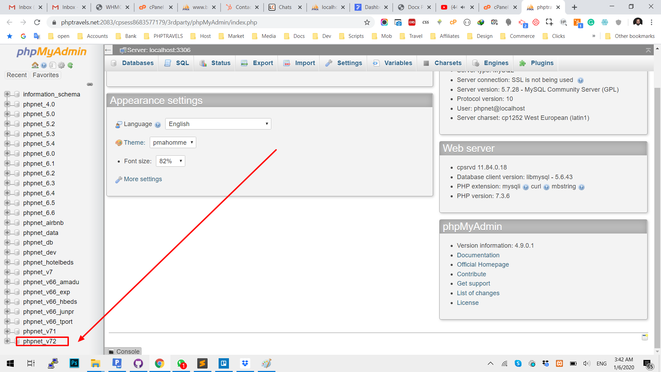661x372 pixels.
Task: Click help icon beside SSL not being used
Action: (x=580, y=81)
